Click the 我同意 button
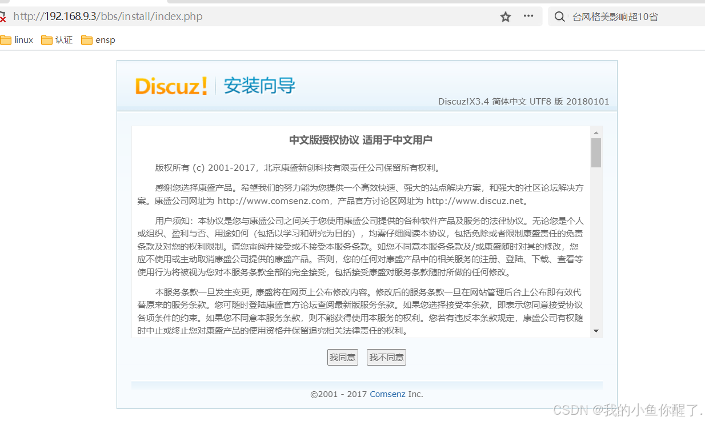This screenshot has width=705, height=421. tap(343, 358)
